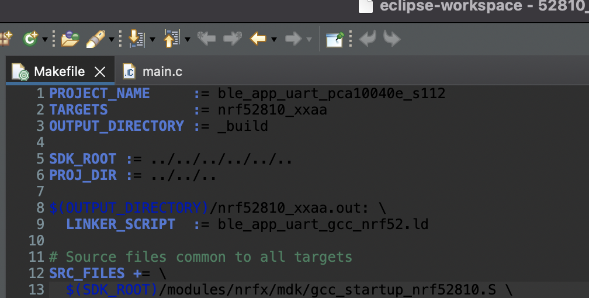Screen dimensions: 589x298
Task: Click /nrf52810_xxaa.out: target text
Action: tap(289, 208)
